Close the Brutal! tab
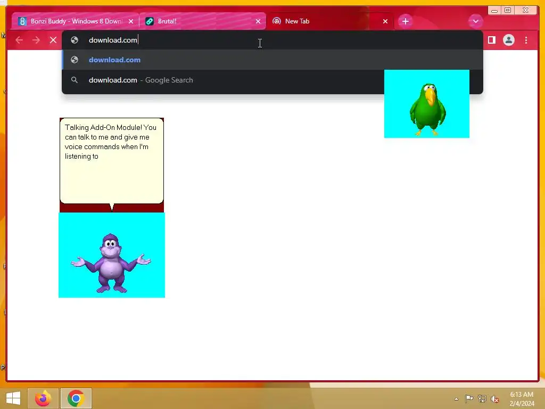 (x=258, y=21)
